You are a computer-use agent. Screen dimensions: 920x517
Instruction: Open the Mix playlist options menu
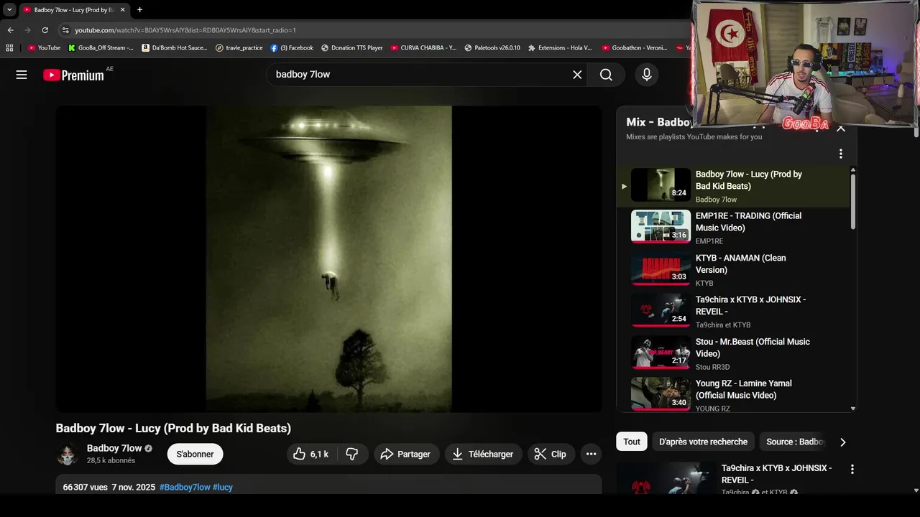tap(840, 154)
